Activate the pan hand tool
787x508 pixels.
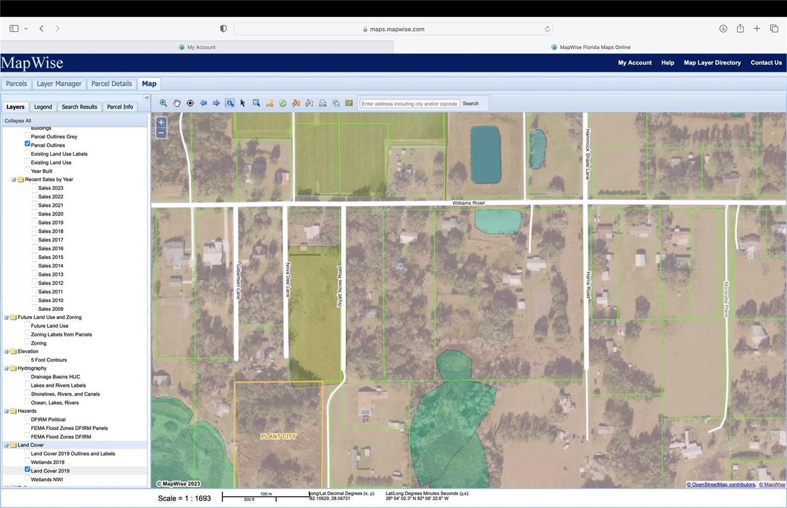177,103
